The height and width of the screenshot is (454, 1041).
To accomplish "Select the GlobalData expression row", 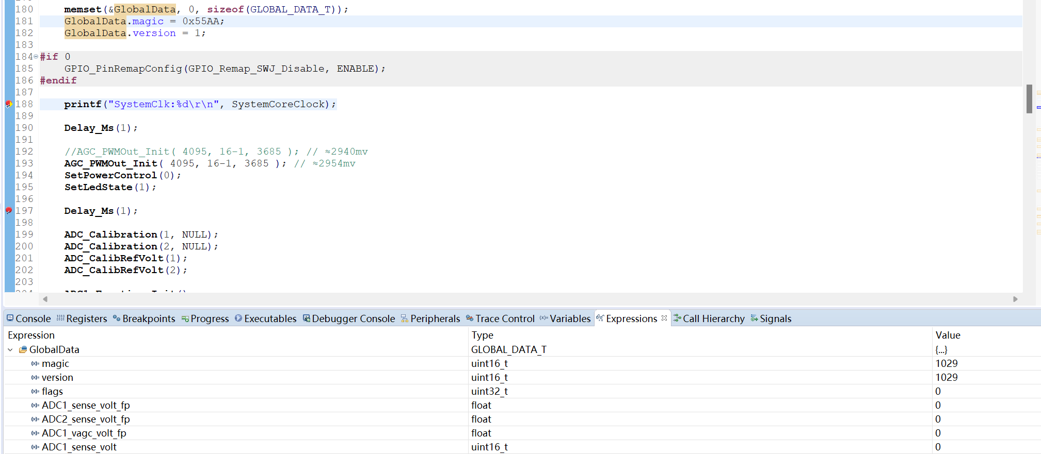I will coord(522,349).
